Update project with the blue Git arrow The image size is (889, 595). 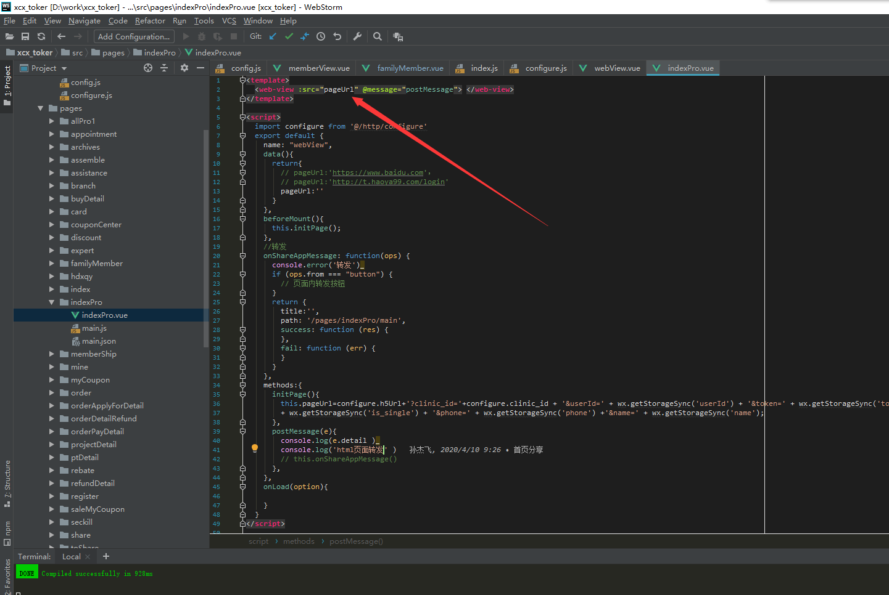pos(273,36)
